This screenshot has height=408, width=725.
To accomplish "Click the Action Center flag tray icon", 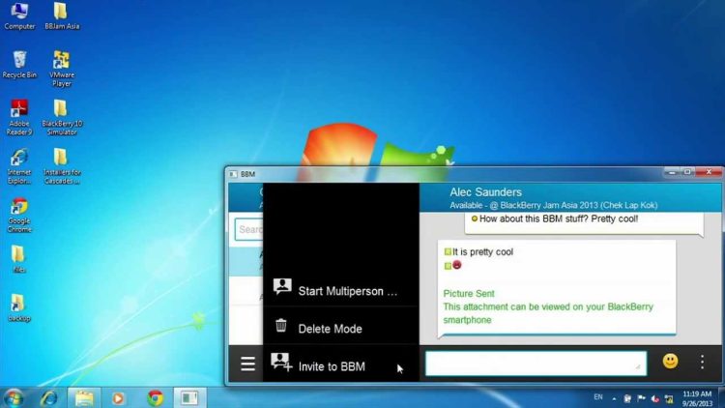I will pyautogui.click(x=641, y=398).
